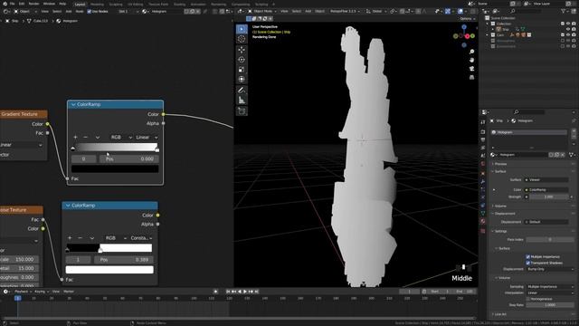The image size is (579, 326).
Task: Open the Window menu
Action: pyautogui.click(x=49, y=4)
